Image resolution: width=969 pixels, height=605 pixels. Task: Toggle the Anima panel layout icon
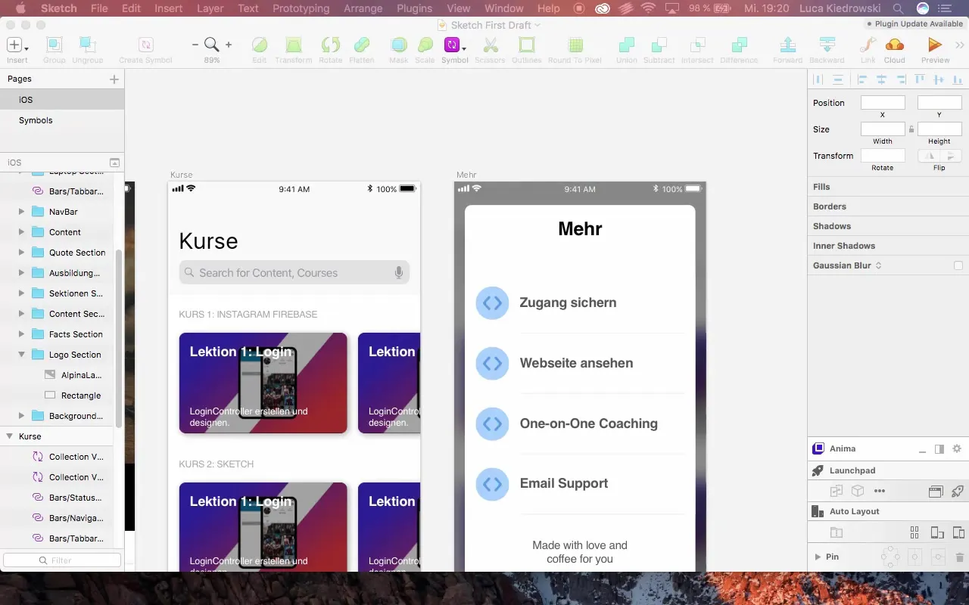tap(939, 448)
